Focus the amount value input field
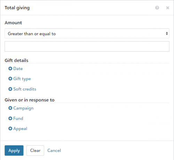The image size is (174, 160). tap(87, 46)
